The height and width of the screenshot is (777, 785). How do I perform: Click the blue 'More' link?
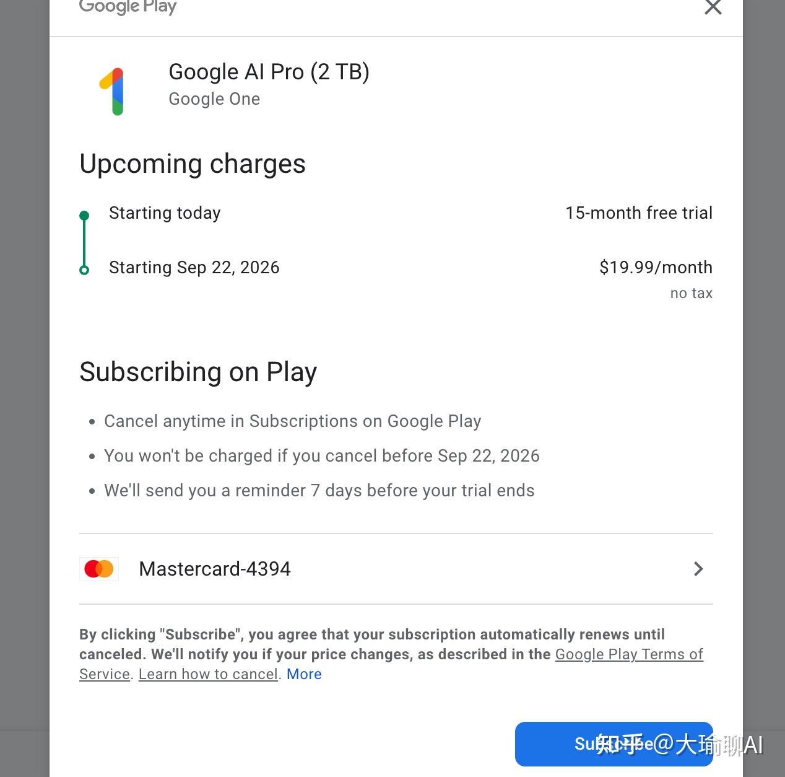point(304,674)
